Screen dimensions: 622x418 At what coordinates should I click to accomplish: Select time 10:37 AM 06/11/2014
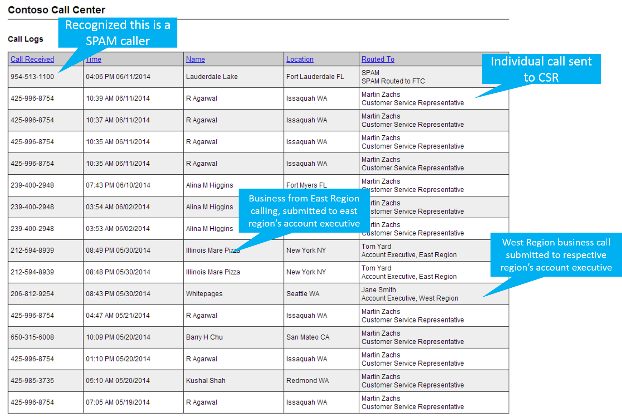(118, 120)
